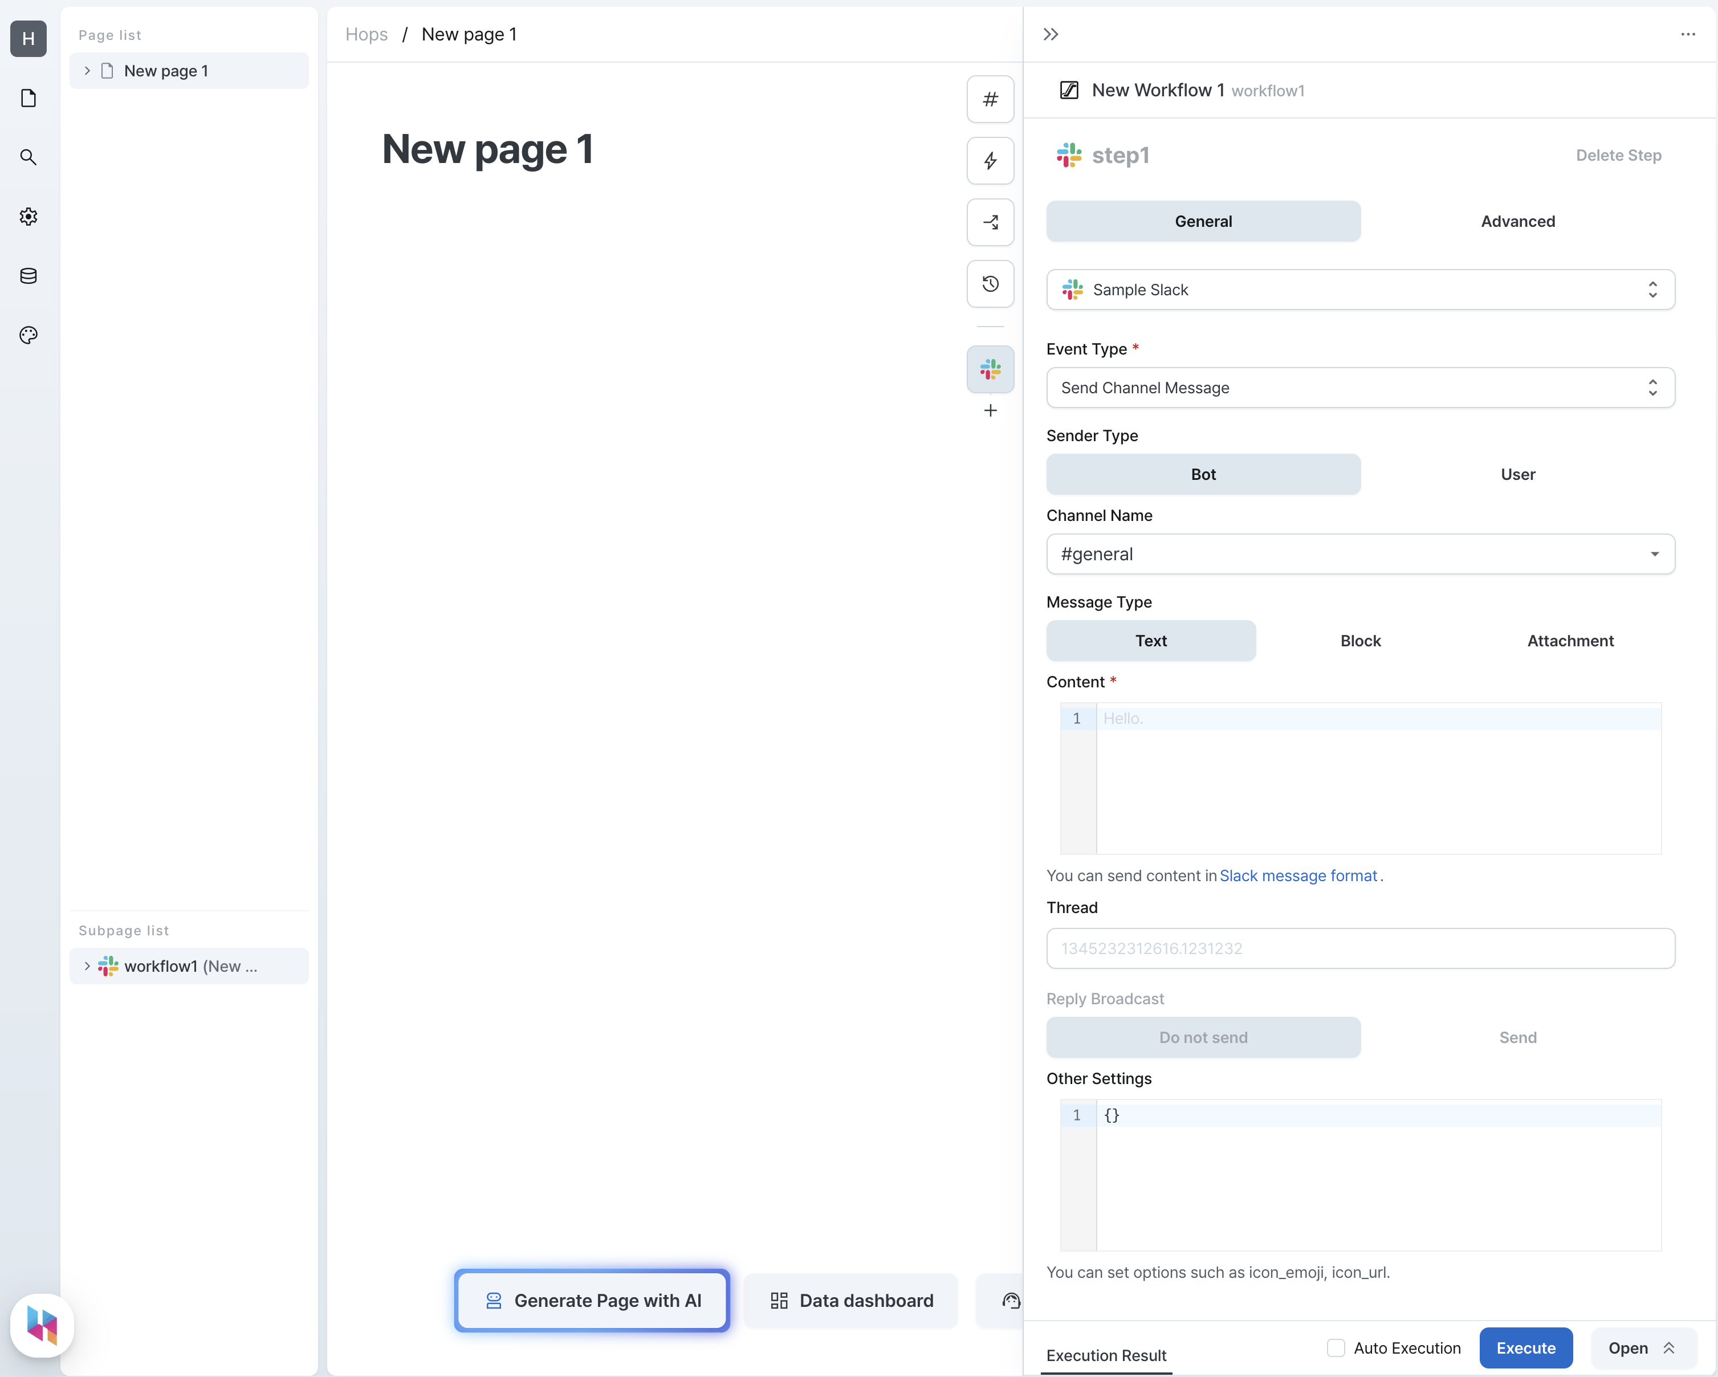The height and width of the screenshot is (1377, 1718).
Task: Open the lightning bolt actions button
Action: (x=990, y=160)
